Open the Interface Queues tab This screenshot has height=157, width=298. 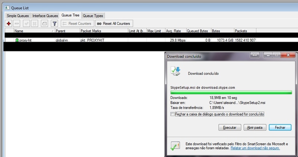coord(45,16)
